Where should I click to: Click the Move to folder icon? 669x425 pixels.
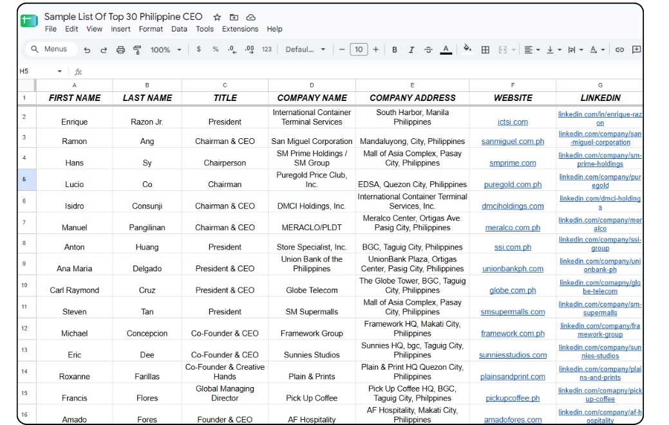tap(234, 17)
